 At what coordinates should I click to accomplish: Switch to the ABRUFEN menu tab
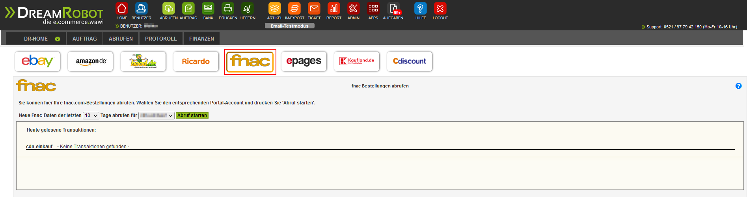121,39
